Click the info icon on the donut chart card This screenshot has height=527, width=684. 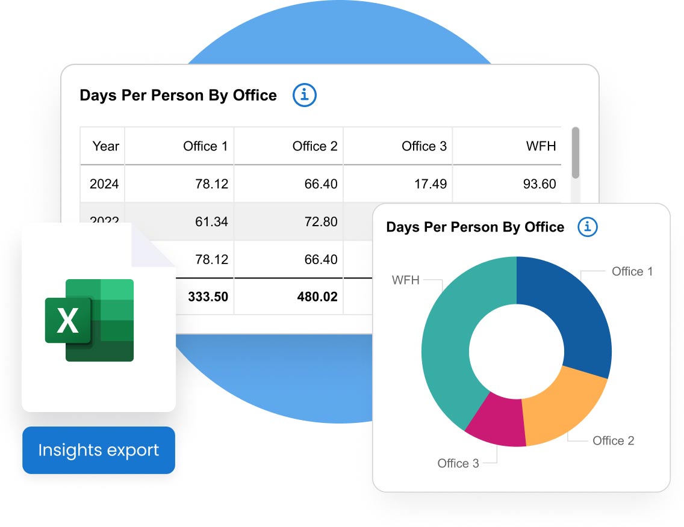point(588,227)
